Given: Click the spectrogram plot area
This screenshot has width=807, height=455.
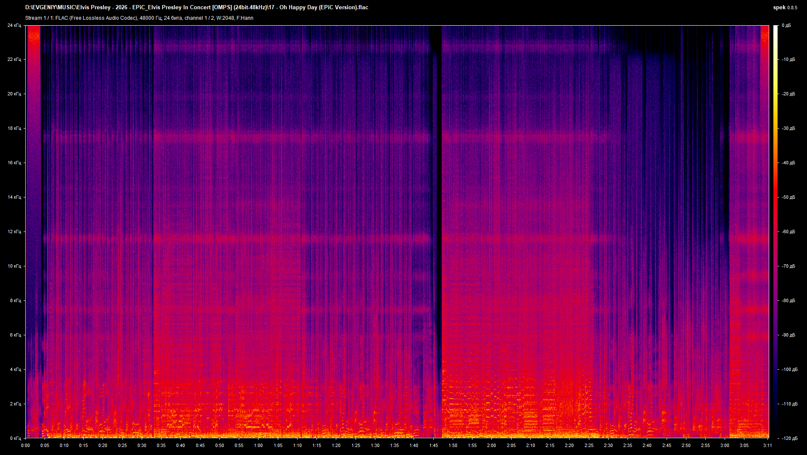Looking at the screenshot, I should (x=397, y=231).
